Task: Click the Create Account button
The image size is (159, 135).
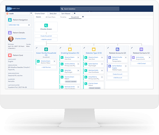Action: click(x=117, y=74)
